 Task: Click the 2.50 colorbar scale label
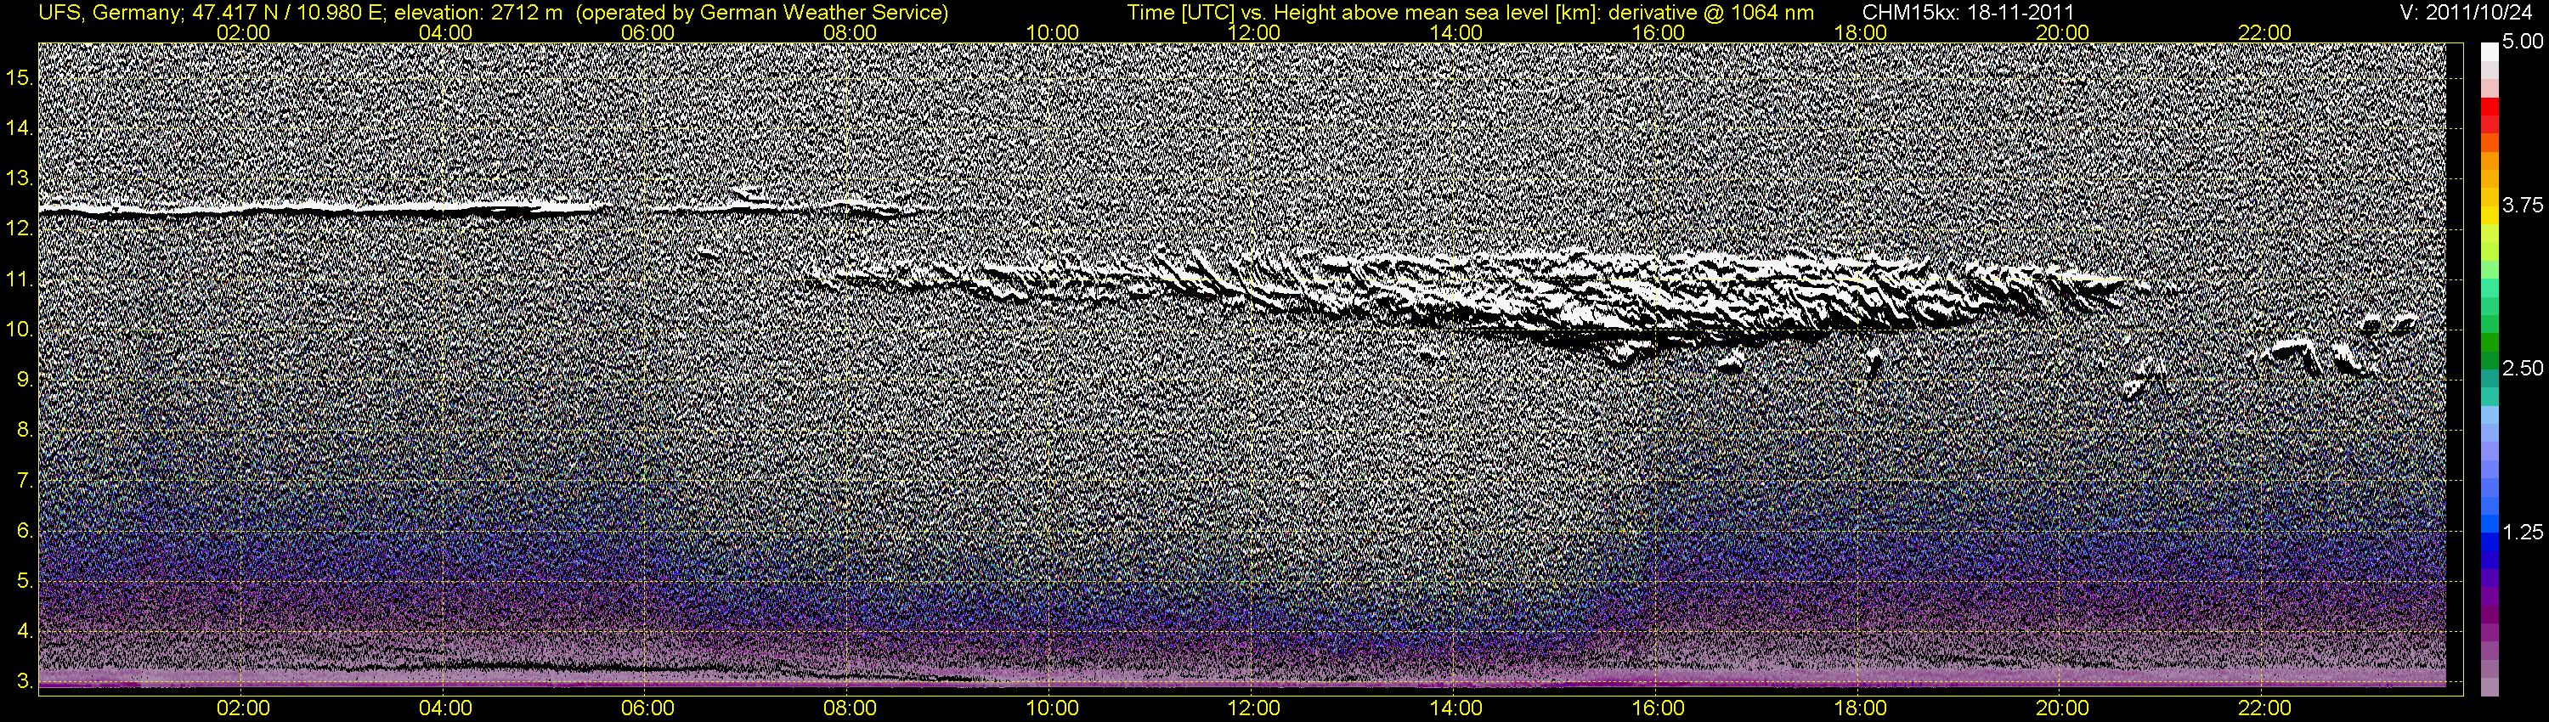(x=2523, y=368)
